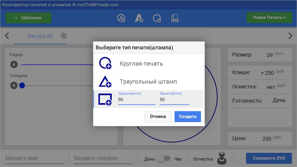The image size is (297, 167).
Task: Open the Фигура #0 tab
Action: pos(40,36)
